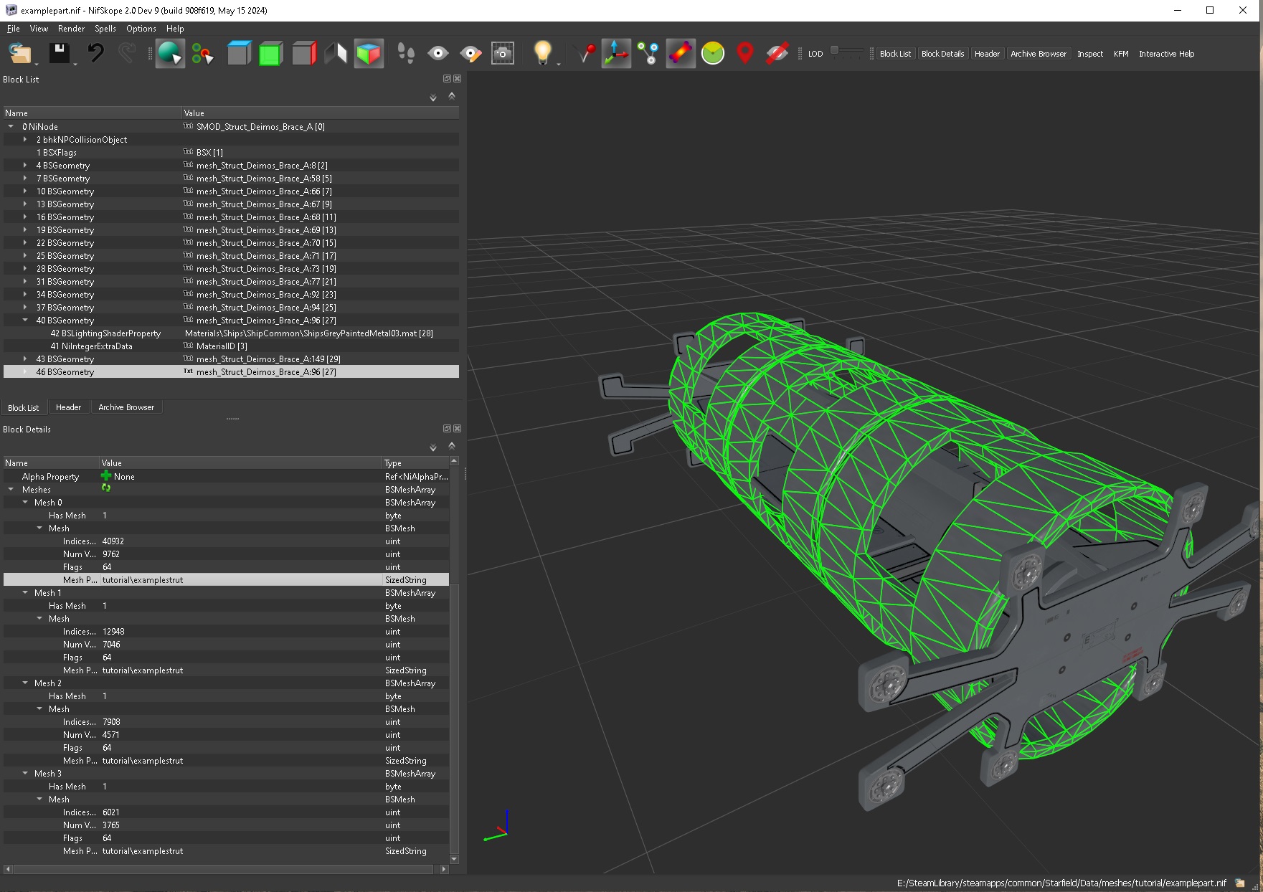Toggle the lighting lightbulb icon
Screen dimensions: 1263x892
coord(543,53)
